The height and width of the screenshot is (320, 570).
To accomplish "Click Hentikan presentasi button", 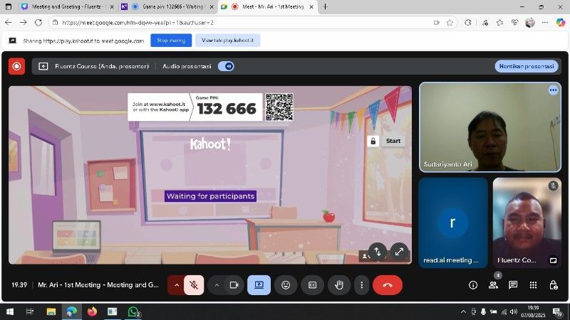I will click(526, 66).
